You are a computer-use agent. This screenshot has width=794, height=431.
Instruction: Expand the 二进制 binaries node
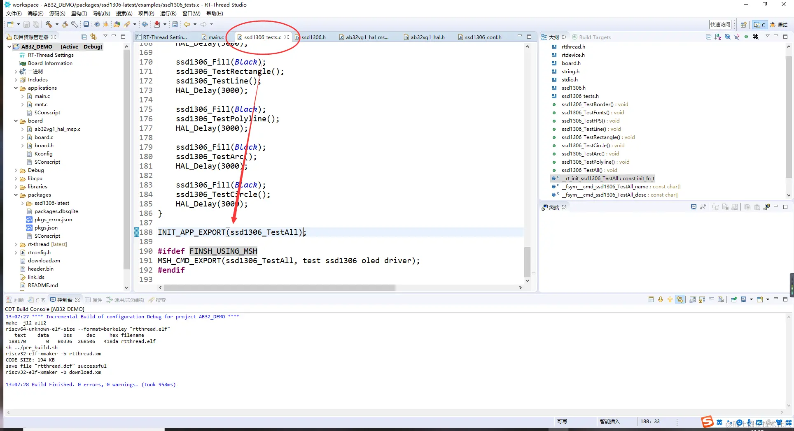click(x=16, y=72)
